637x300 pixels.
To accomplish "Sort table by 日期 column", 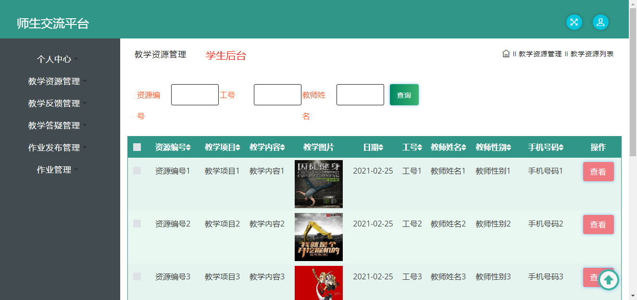I will [381, 148].
